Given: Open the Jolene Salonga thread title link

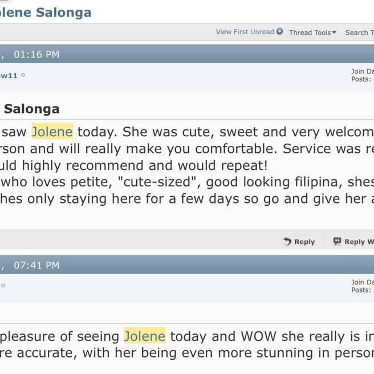Looking at the screenshot, I should [46, 13].
